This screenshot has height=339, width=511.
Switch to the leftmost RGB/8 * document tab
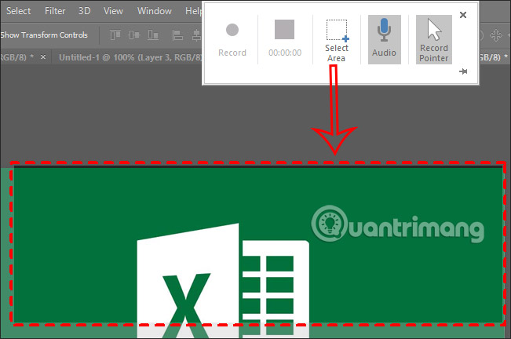coord(16,57)
